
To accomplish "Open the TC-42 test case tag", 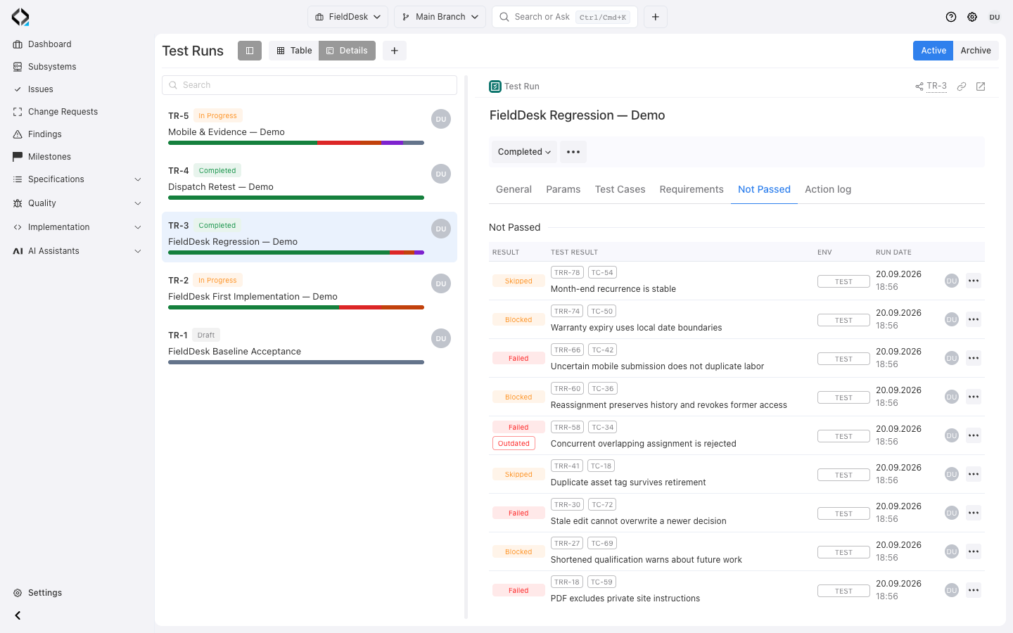I will pos(603,350).
